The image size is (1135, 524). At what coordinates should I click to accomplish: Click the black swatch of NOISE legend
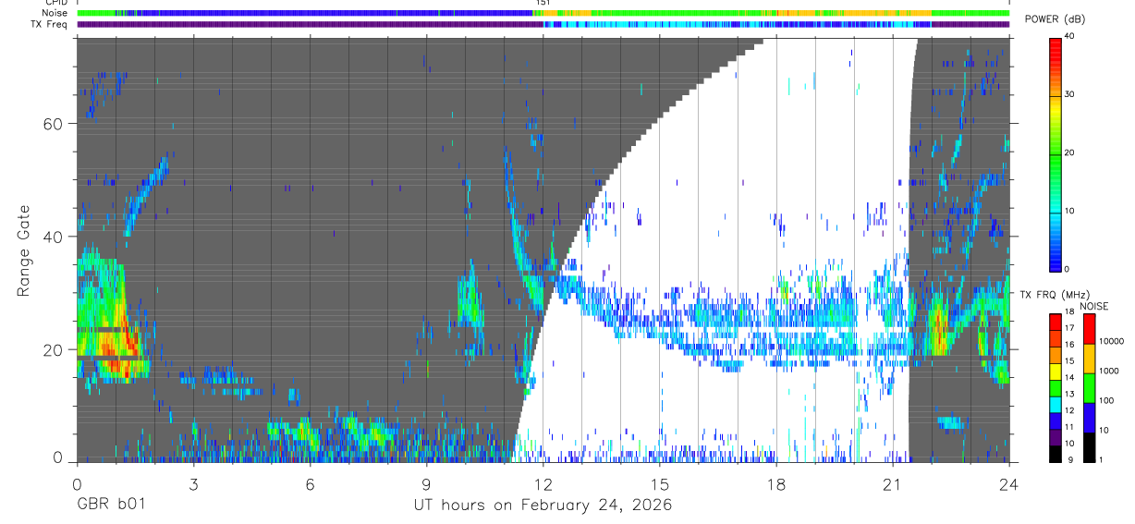tap(1089, 447)
